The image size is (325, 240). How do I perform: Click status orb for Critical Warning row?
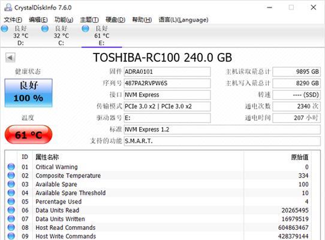tap(11, 167)
